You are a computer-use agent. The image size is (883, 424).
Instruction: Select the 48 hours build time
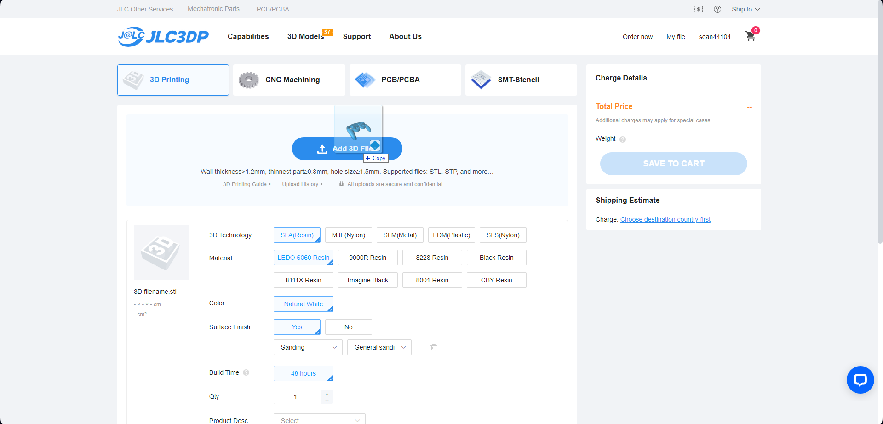tap(304, 373)
